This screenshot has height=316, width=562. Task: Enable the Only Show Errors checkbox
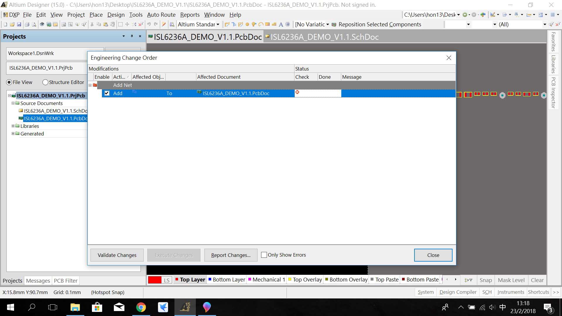264,255
